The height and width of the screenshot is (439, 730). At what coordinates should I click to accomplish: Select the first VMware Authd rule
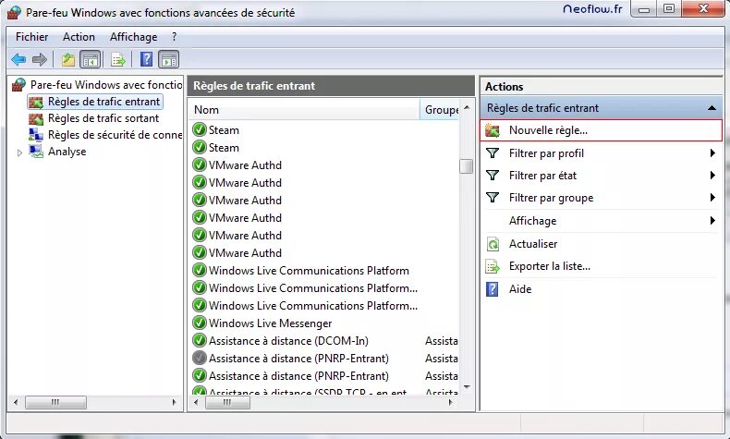(245, 165)
